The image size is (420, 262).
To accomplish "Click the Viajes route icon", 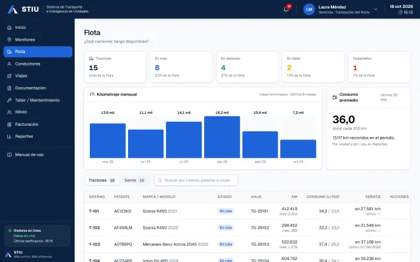I will pos(9,76).
